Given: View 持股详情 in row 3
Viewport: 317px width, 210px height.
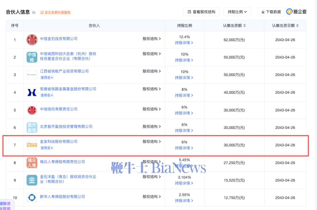Looking at the screenshot, I should 184,78.
